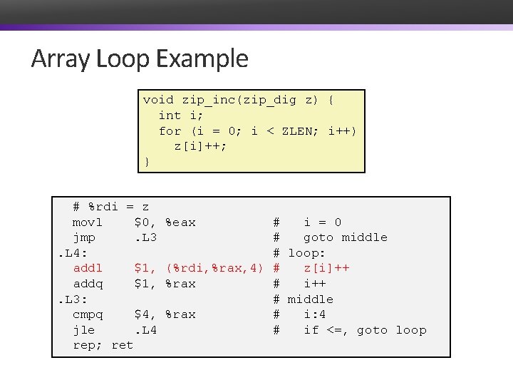The height and width of the screenshot is (385, 513).
Task: Select the 'cmpq $4, %rax' instruction
Action: pos(134,314)
